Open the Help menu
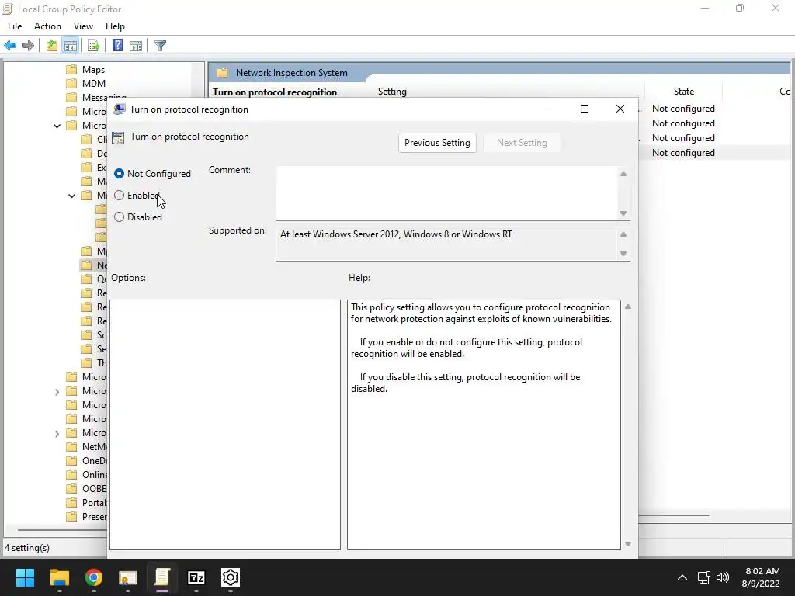The height and width of the screenshot is (596, 795). click(x=115, y=26)
